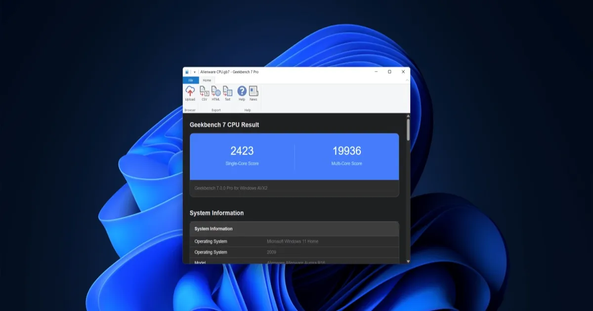The height and width of the screenshot is (311, 593).
Task: Open the File menu tab
Action: click(x=191, y=80)
